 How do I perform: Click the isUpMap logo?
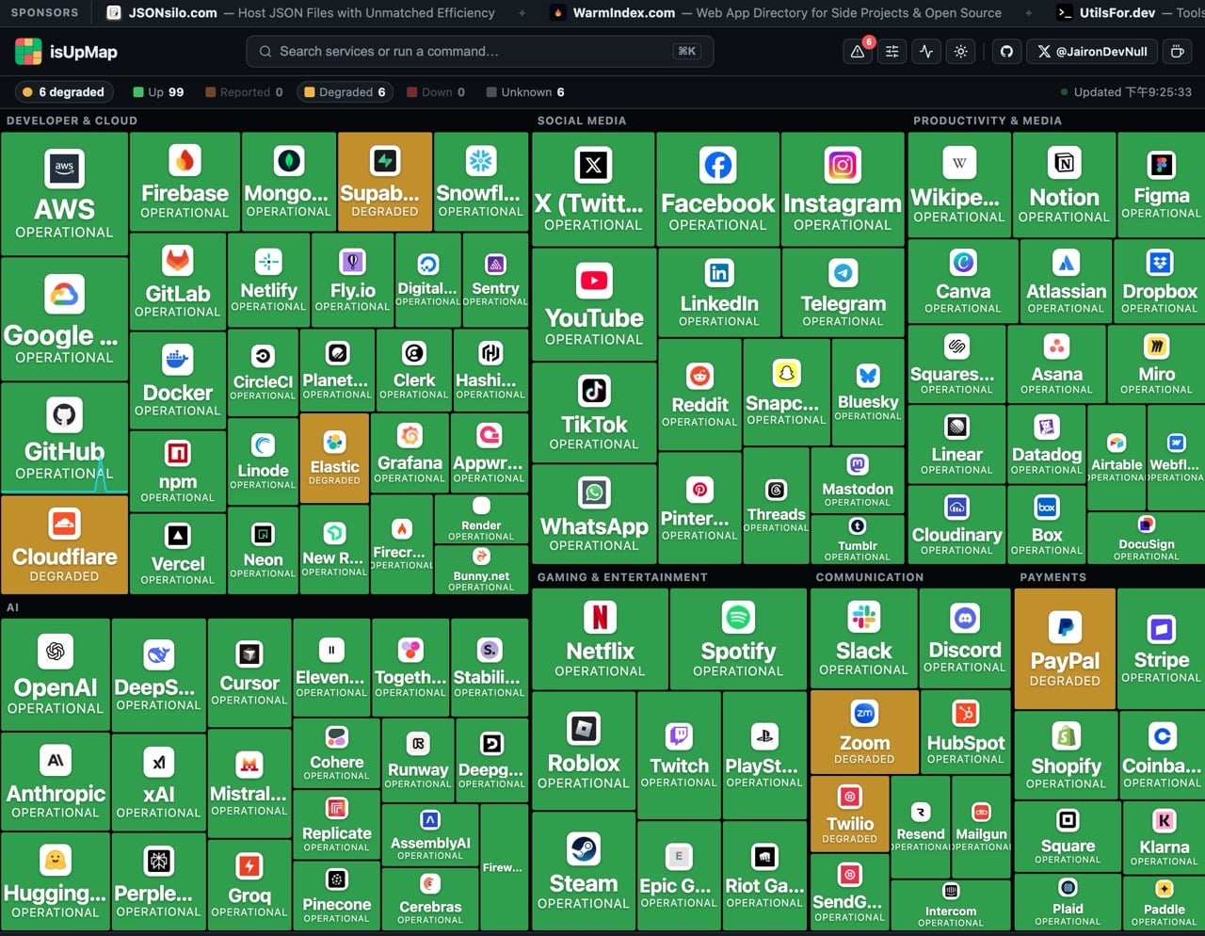tap(67, 52)
